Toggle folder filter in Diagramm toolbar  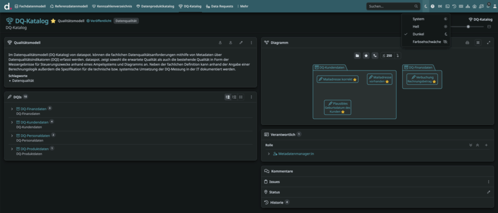click(357, 55)
